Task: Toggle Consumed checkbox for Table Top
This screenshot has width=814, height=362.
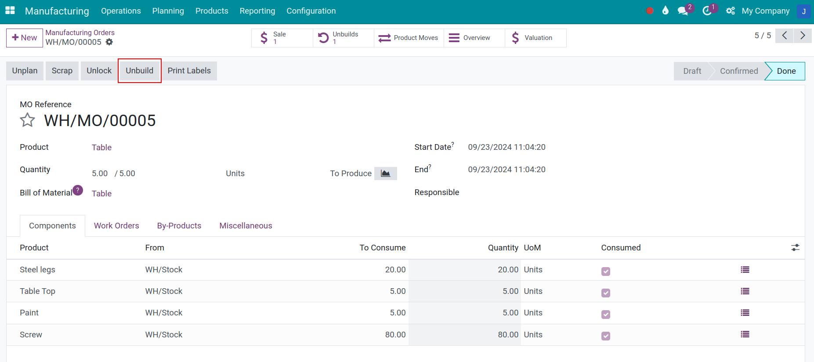Action: (x=606, y=293)
